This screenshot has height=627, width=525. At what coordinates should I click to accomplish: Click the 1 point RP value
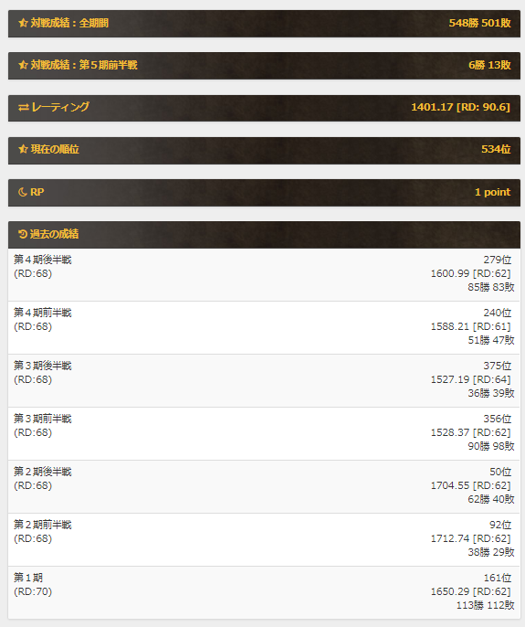(492, 192)
